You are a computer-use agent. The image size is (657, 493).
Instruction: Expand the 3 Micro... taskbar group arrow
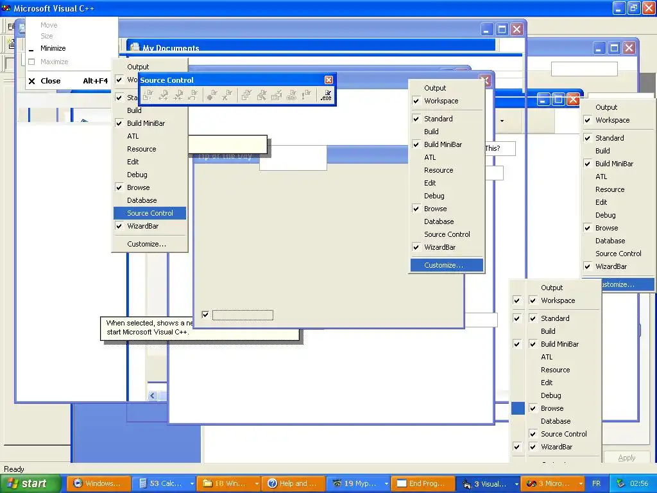[581, 483]
